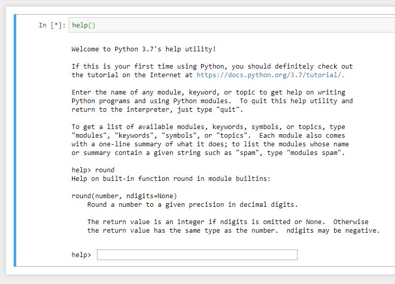Image resolution: width=395 pixels, height=284 pixels.
Task: Click the 'the return value has the same type' line
Action: (234, 230)
